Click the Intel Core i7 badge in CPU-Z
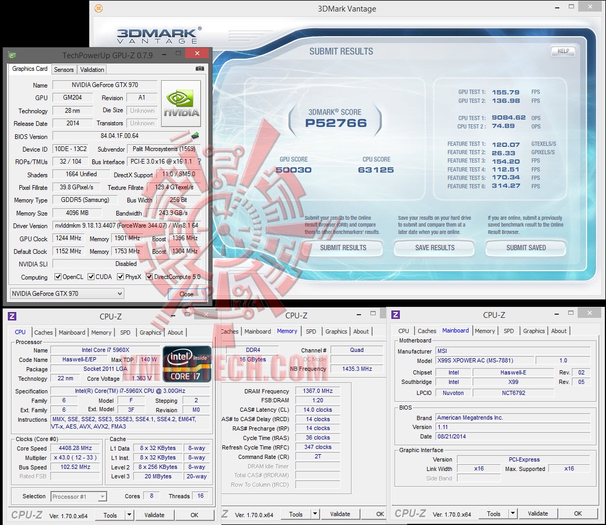The width and height of the screenshot is (606, 525). tap(187, 364)
